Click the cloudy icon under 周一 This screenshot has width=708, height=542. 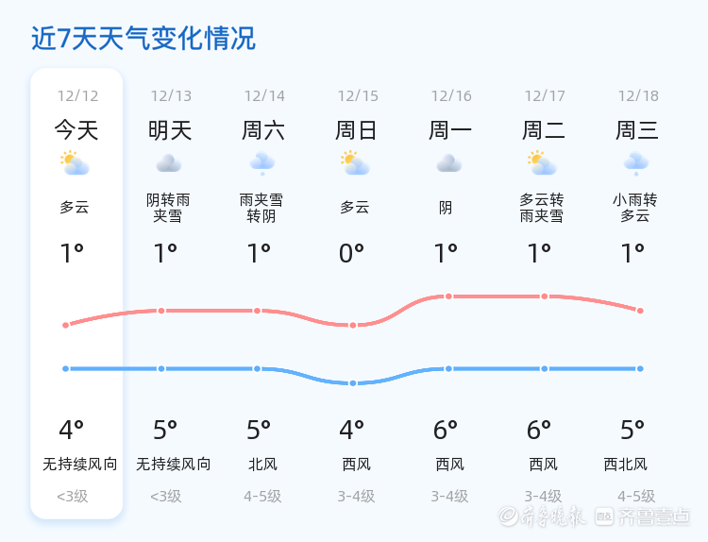(449, 163)
